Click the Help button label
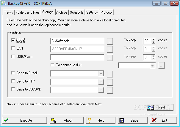Screen dimensions: 180x127 101,120
